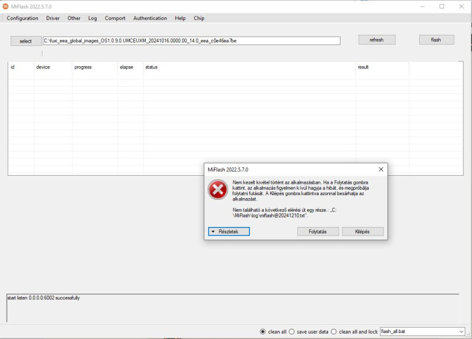Expand Részletek details in error dialog

point(229,231)
